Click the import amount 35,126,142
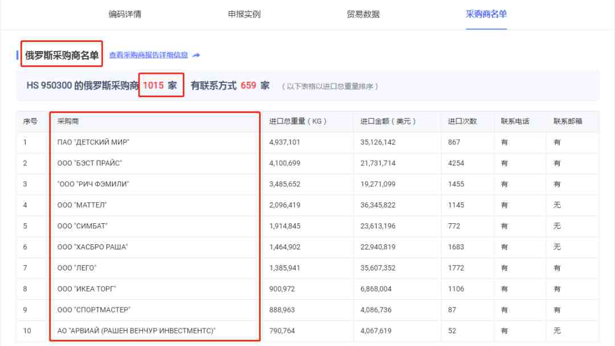Viewport: 615px width, 346px height. point(378,142)
